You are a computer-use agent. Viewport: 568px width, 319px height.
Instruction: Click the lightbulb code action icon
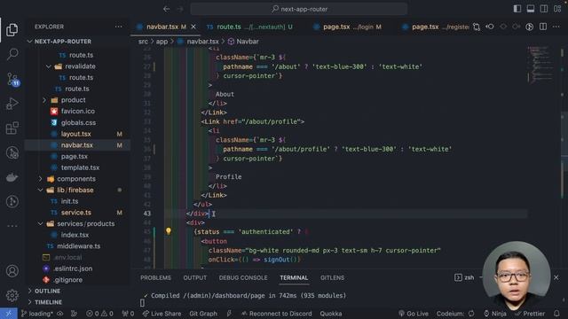pos(168,231)
